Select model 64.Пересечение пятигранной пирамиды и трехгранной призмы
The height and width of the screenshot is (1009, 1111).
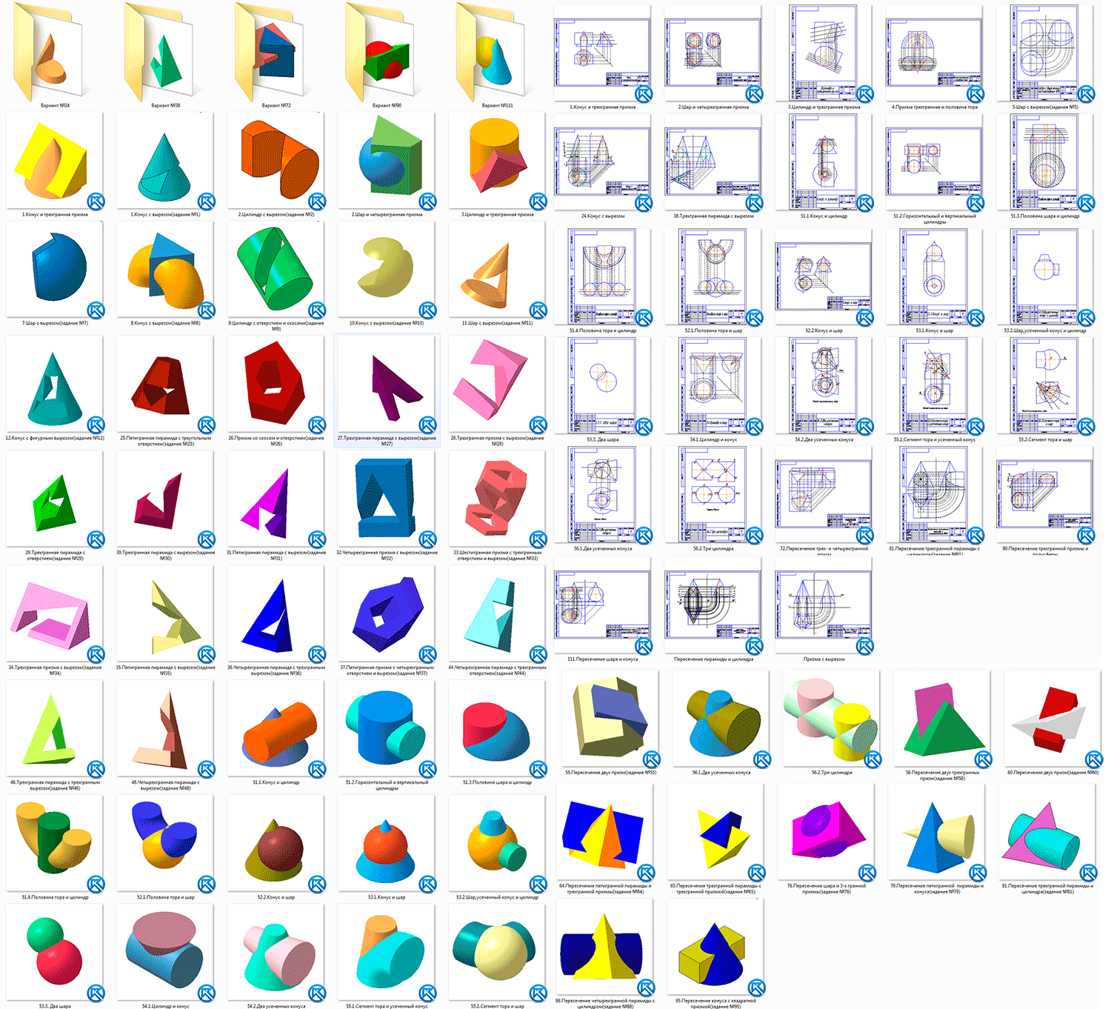coord(605,833)
